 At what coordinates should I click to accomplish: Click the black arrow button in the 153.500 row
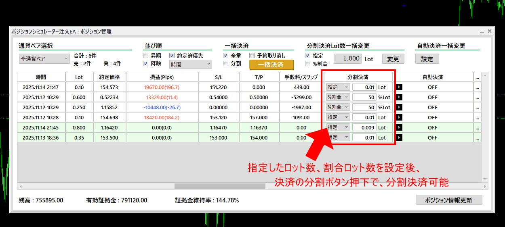point(399,137)
